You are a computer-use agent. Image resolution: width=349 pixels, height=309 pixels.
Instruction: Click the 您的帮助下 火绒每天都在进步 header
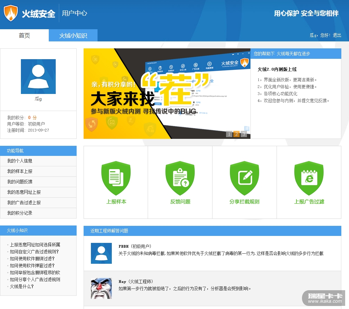[296, 54]
